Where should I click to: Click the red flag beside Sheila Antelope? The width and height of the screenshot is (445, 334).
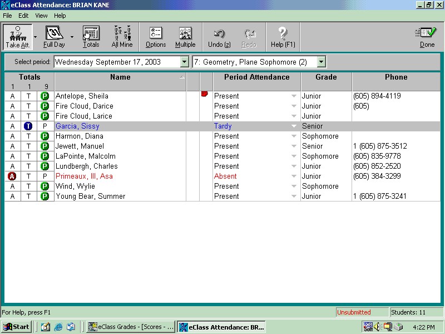click(x=204, y=94)
